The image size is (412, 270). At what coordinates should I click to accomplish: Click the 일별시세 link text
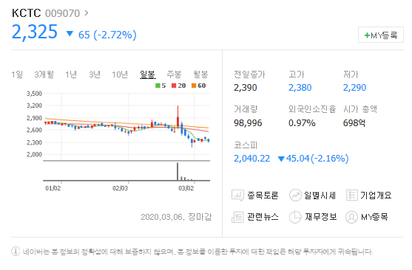[x=320, y=195]
